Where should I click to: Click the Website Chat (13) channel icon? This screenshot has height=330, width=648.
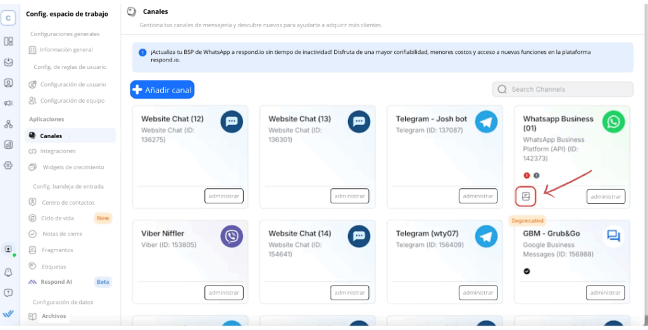(359, 122)
